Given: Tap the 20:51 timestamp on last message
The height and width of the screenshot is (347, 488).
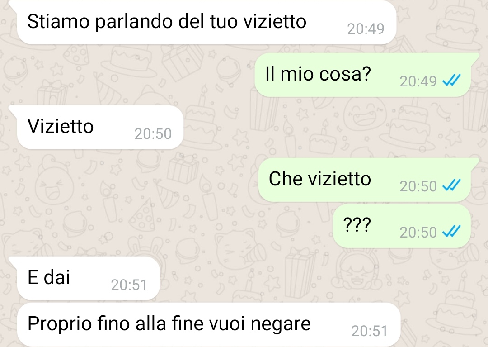Looking at the screenshot, I should [370, 331].
